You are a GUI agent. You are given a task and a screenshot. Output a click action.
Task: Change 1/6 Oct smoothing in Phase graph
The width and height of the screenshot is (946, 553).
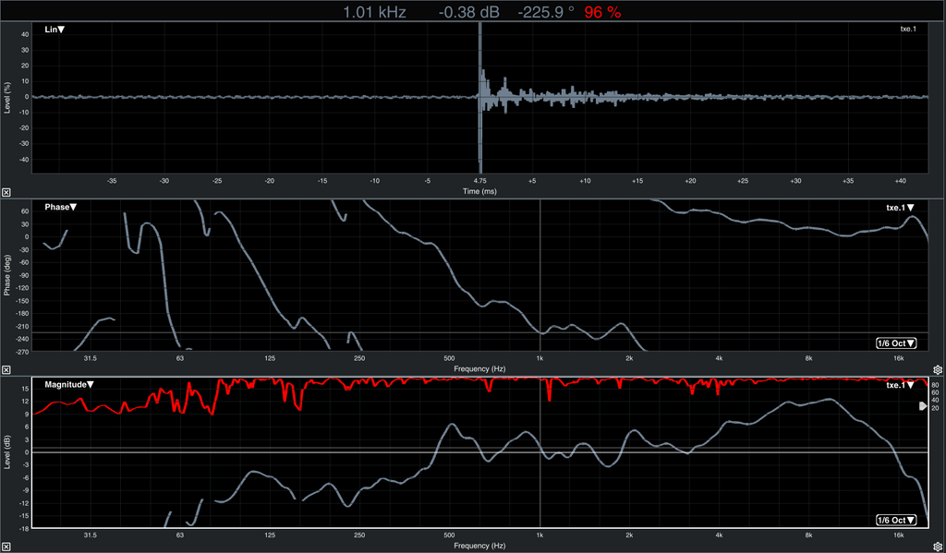895,343
